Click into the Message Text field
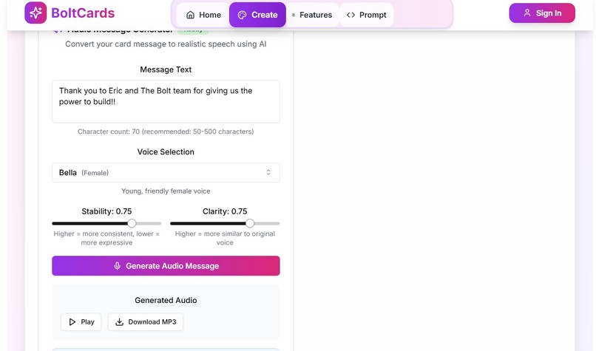596x351 pixels. [166, 101]
